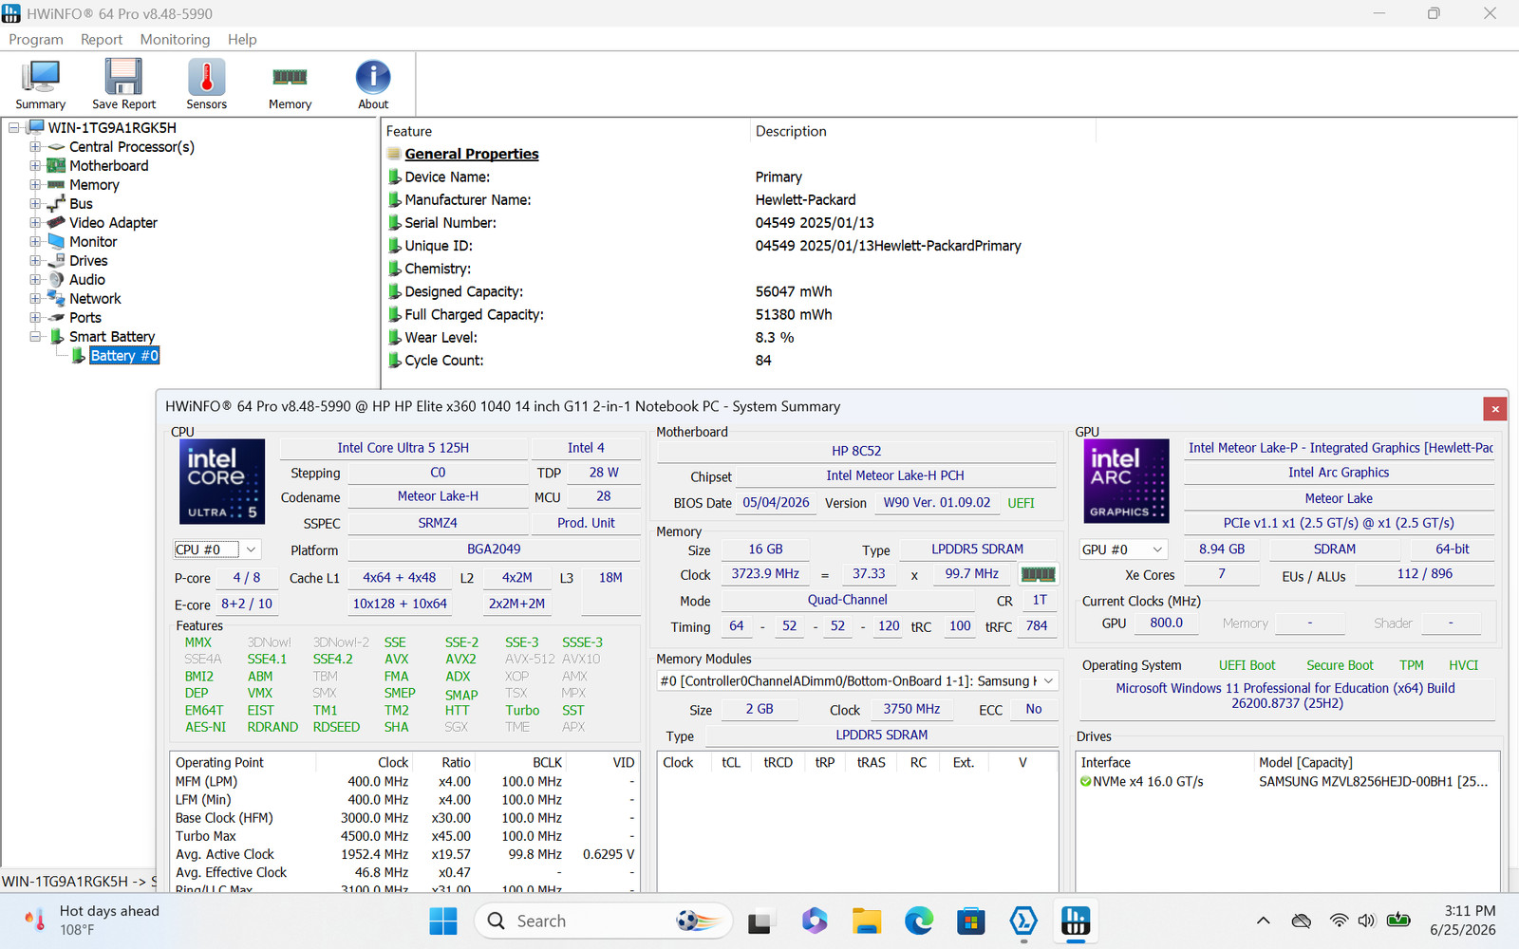Image resolution: width=1519 pixels, height=949 pixels.
Task: Select the Audio tree item
Action: [87, 280]
